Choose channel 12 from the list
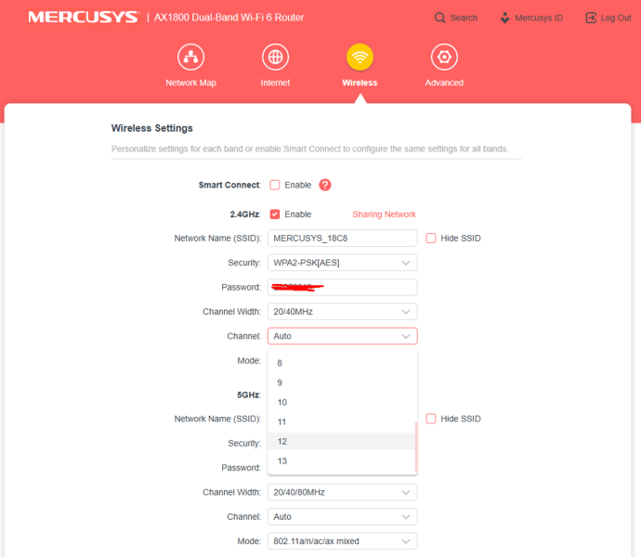 tap(341, 442)
